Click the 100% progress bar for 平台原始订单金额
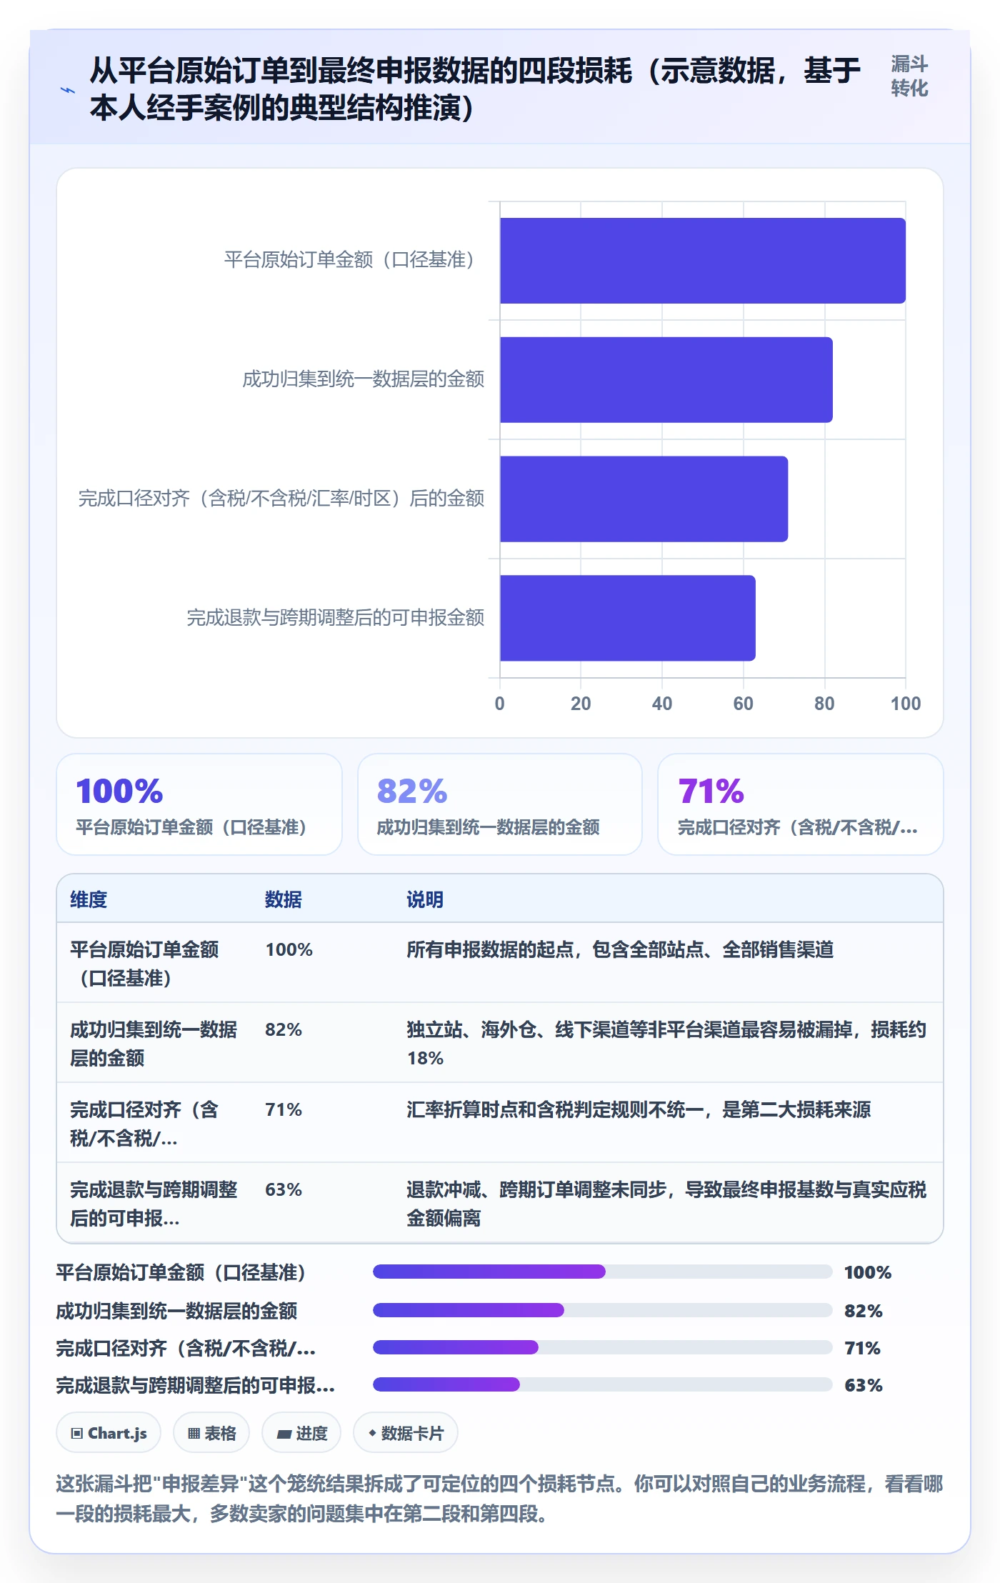 603,1272
